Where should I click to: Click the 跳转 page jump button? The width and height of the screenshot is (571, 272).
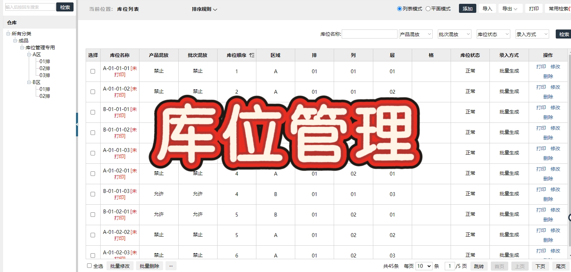coord(479,266)
